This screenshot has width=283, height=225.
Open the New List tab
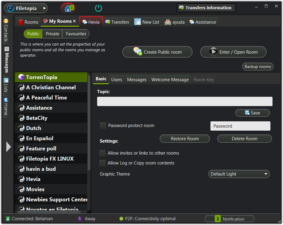pyautogui.click(x=147, y=22)
